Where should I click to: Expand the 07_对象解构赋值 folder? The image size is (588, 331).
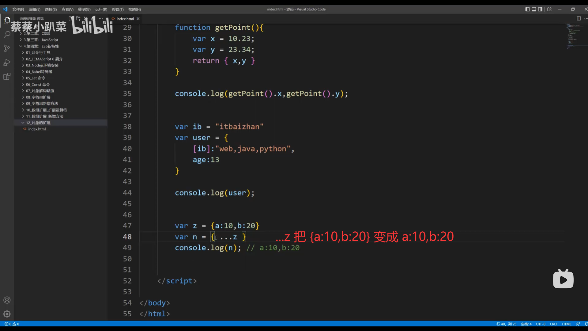click(x=40, y=91)
